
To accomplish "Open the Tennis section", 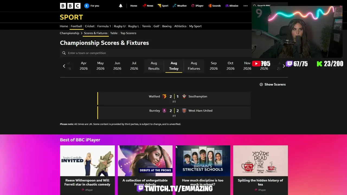I will point(146,26).
